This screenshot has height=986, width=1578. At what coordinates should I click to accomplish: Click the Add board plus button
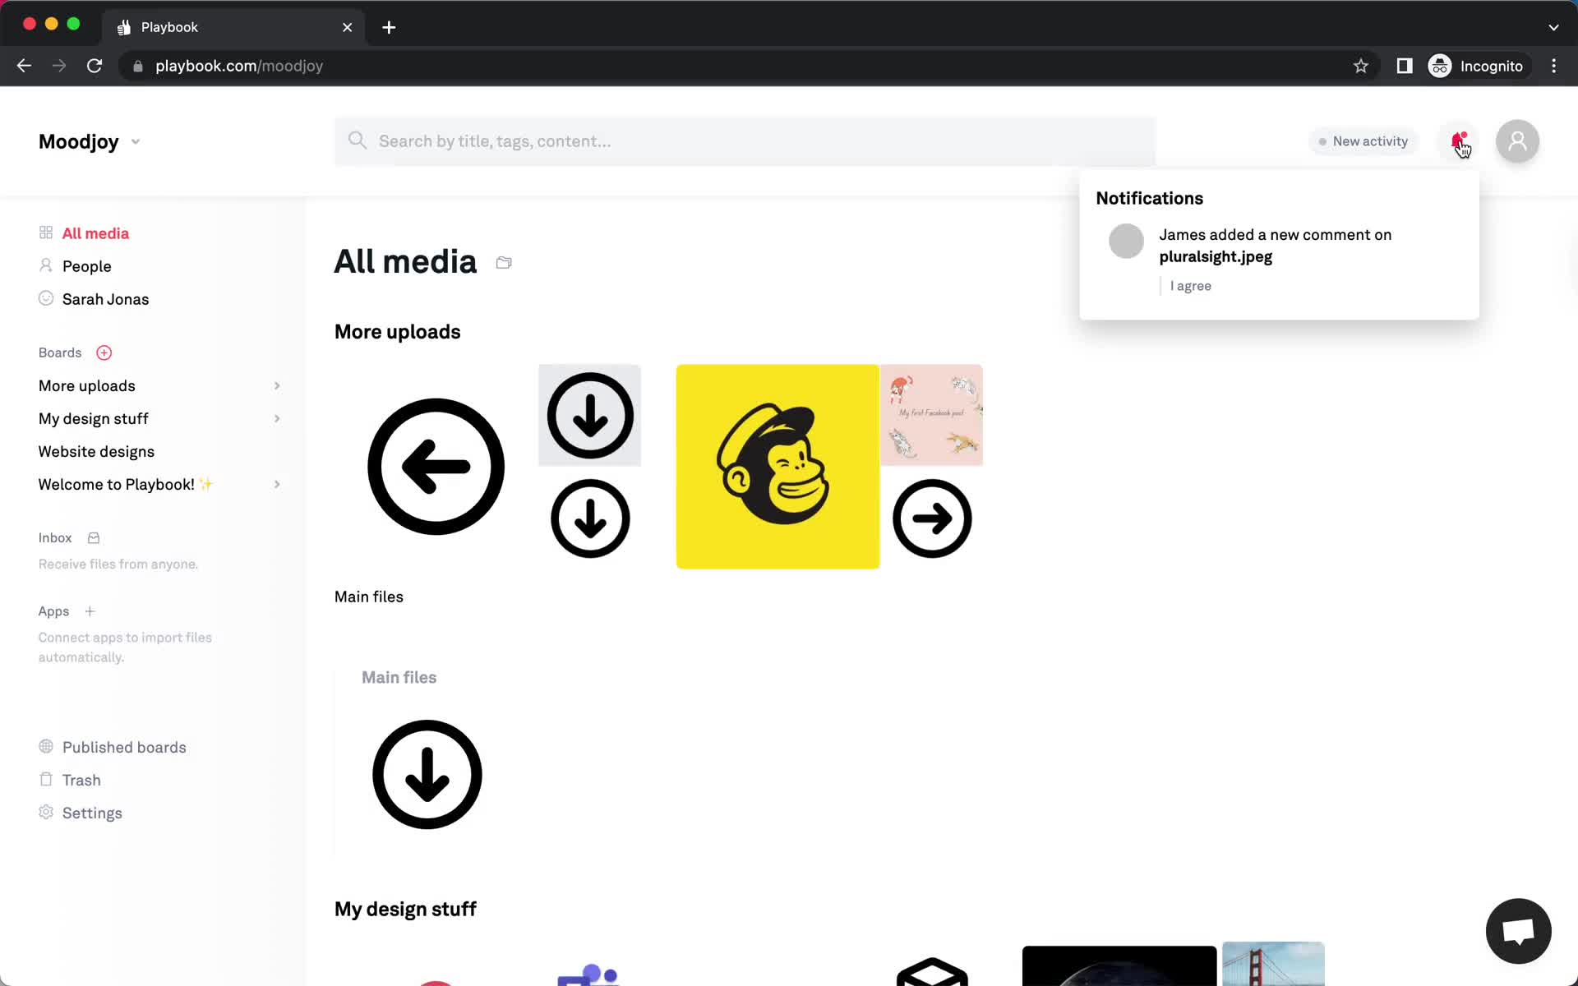104,351
